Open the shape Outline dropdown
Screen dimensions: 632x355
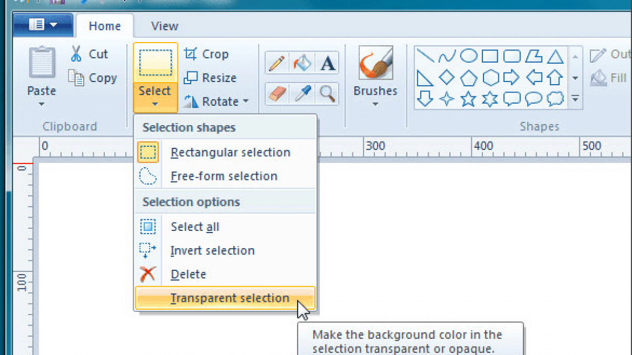[x=610, y=54]
